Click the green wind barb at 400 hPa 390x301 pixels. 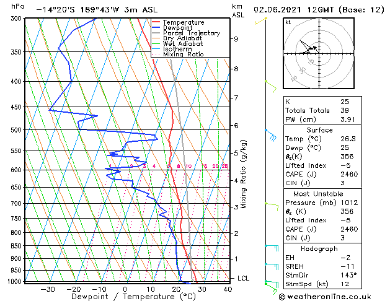point(271,87)
